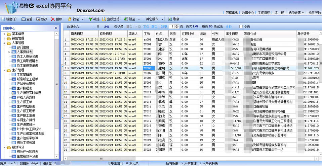The image size is (322, 166).
Task: Delete using the red X 删除 icon
Action: (53, 19)
